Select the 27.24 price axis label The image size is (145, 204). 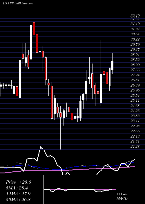135,75
